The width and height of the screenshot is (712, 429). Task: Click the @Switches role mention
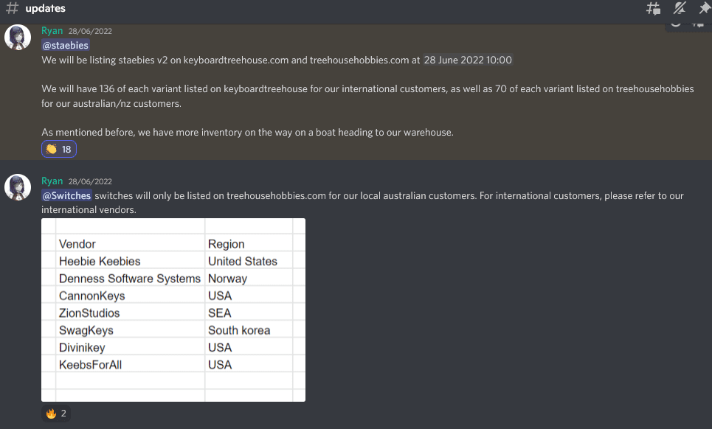(x=66, y=195)
